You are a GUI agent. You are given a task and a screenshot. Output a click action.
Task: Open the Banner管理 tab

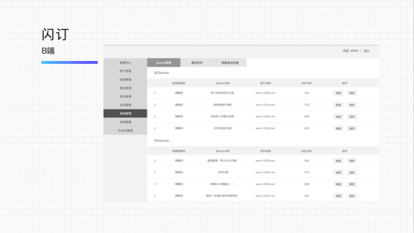pos(164,63)
